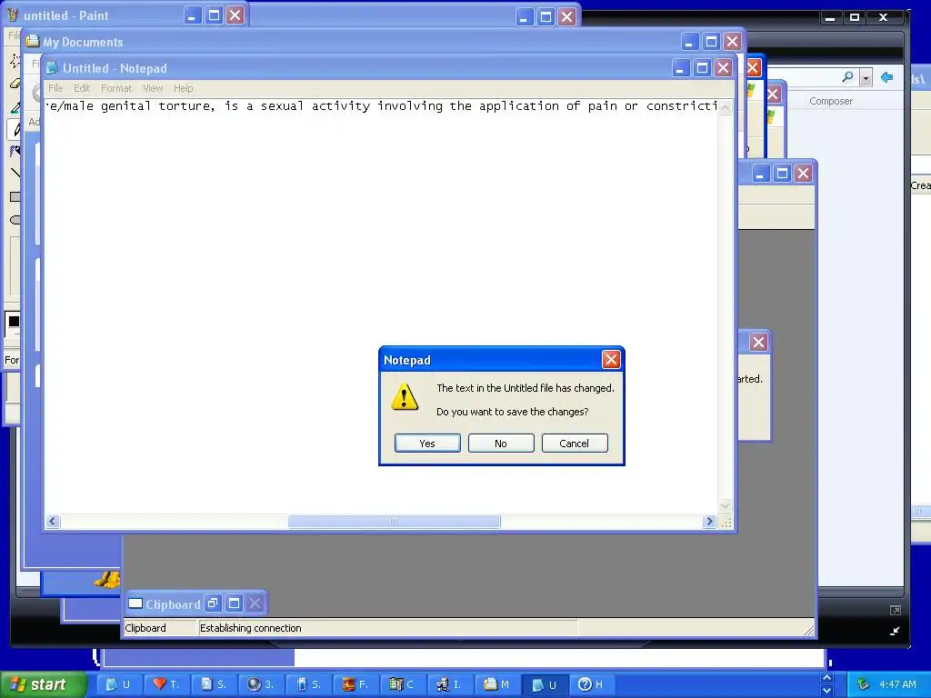Click the 4:47 AM clock
This screenshot has height=698, width=931.
click(897, 684)
